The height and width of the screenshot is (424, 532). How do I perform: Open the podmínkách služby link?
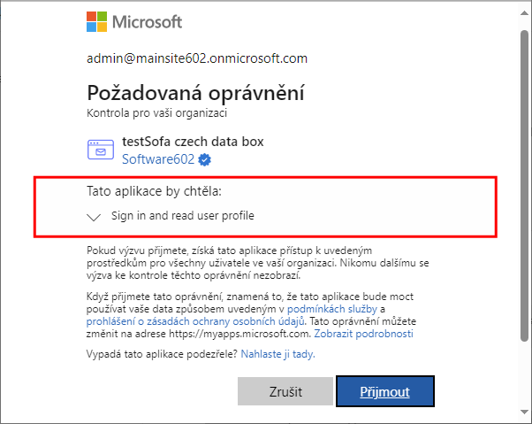332,309
